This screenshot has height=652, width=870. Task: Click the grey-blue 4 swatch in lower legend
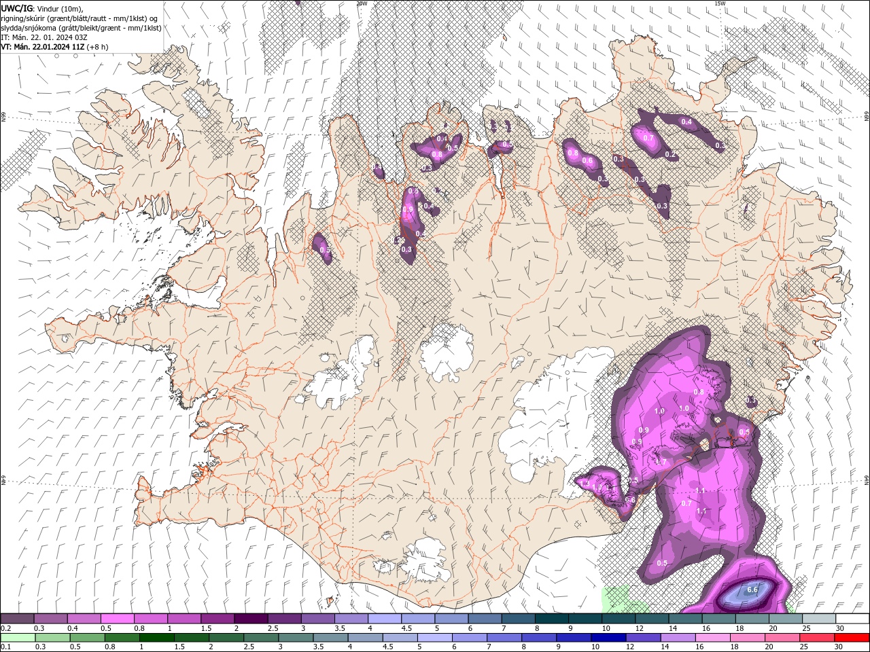tap(365, 638)
